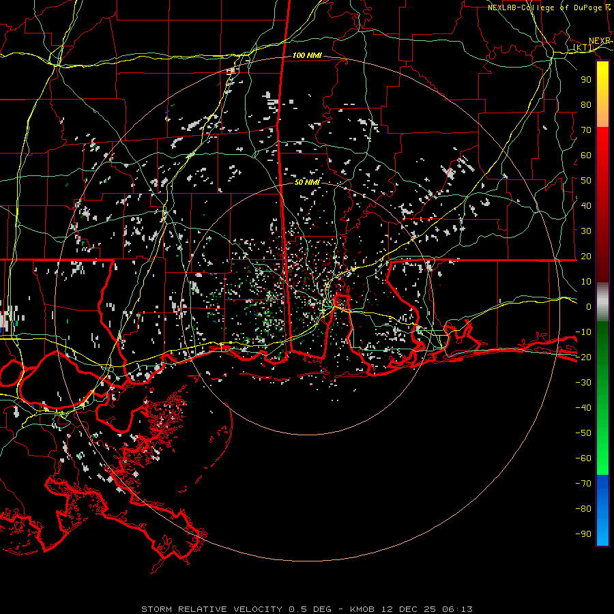Image resolution: width=614 pixels, height=614 pixels.
Task: Click the 10 value on velocity scale
Action: coord(586,282)
